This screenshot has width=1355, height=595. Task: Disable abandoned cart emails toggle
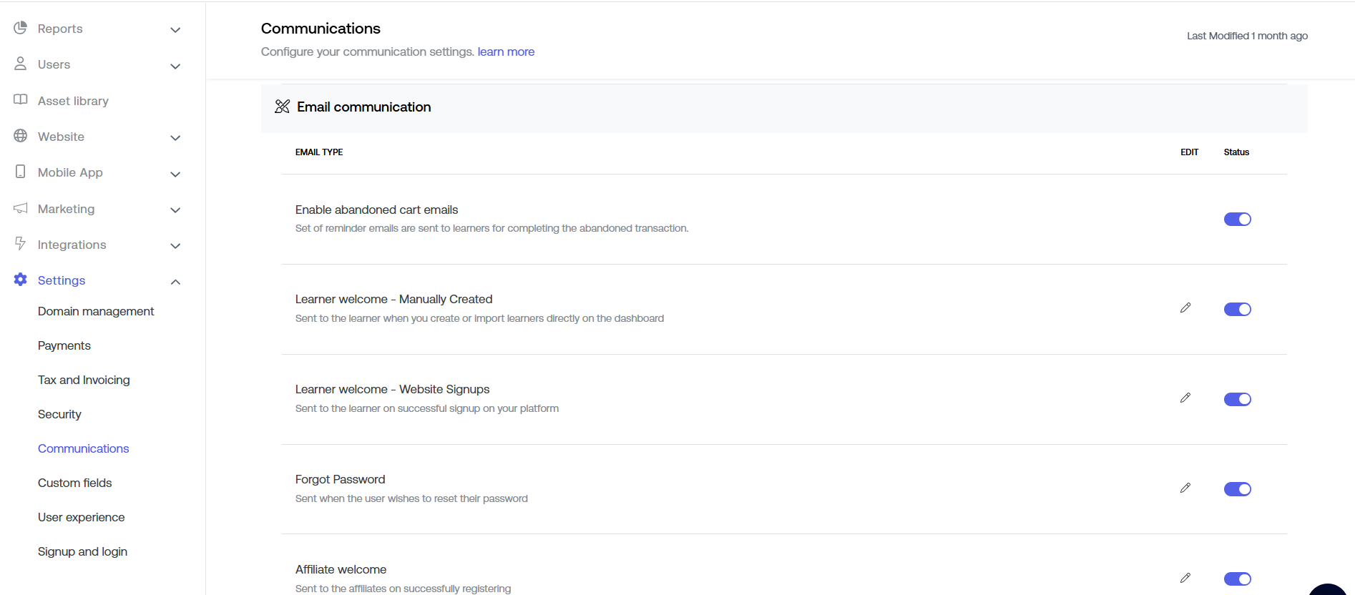click(1237, 220)
